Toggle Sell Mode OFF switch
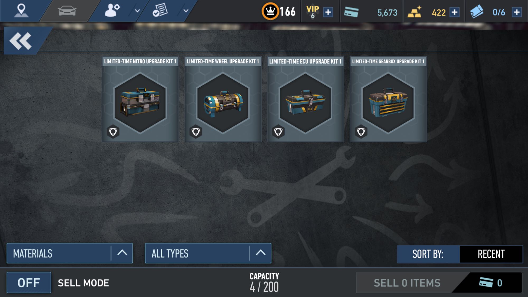528x297 pixels. tap(29, 283)
